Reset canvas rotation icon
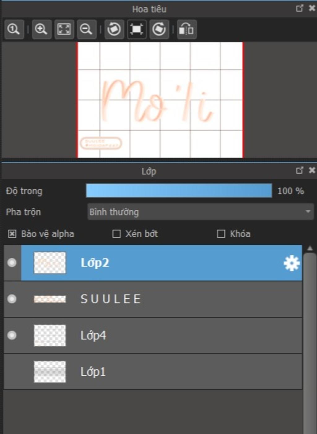317x434 pixels. 137,29
